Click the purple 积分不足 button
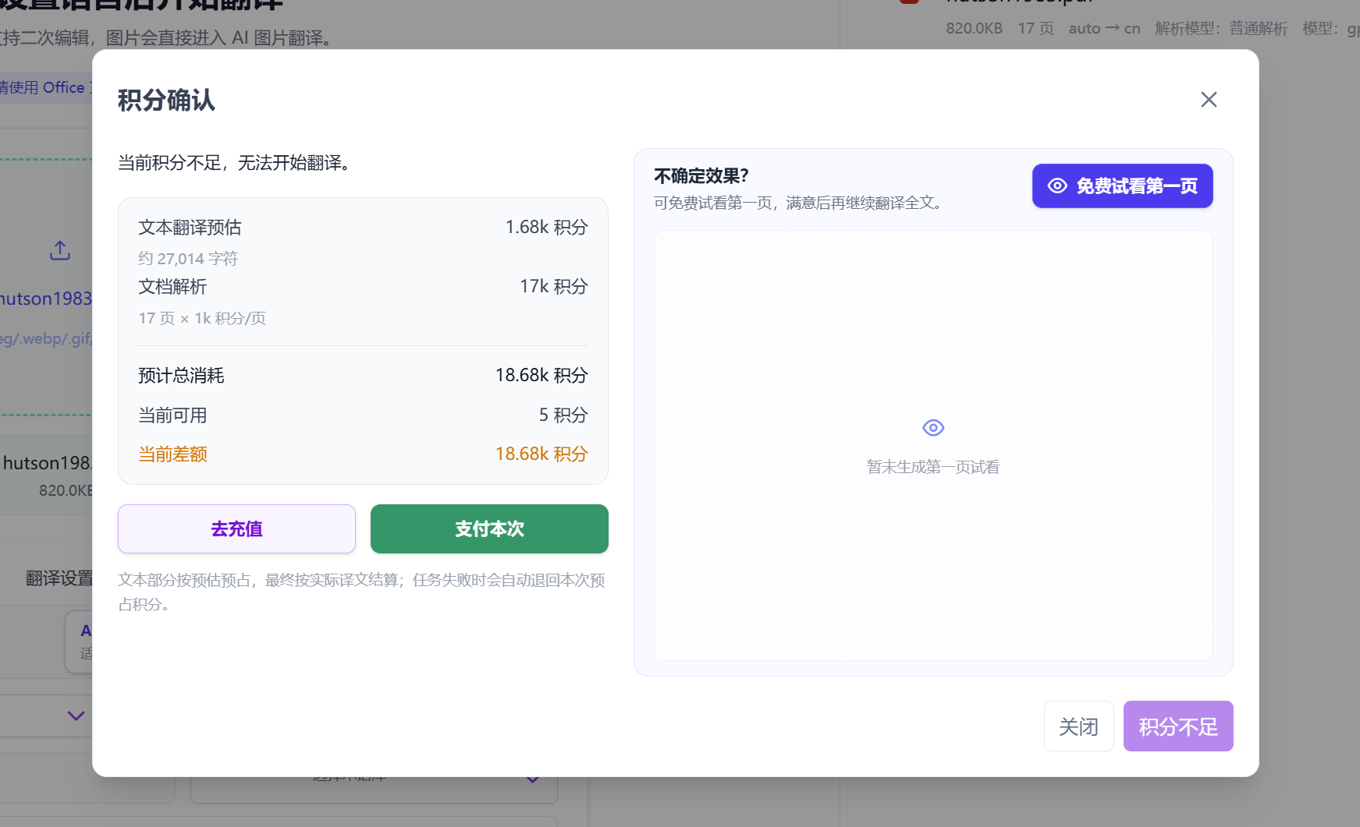 coord(1178,726)
